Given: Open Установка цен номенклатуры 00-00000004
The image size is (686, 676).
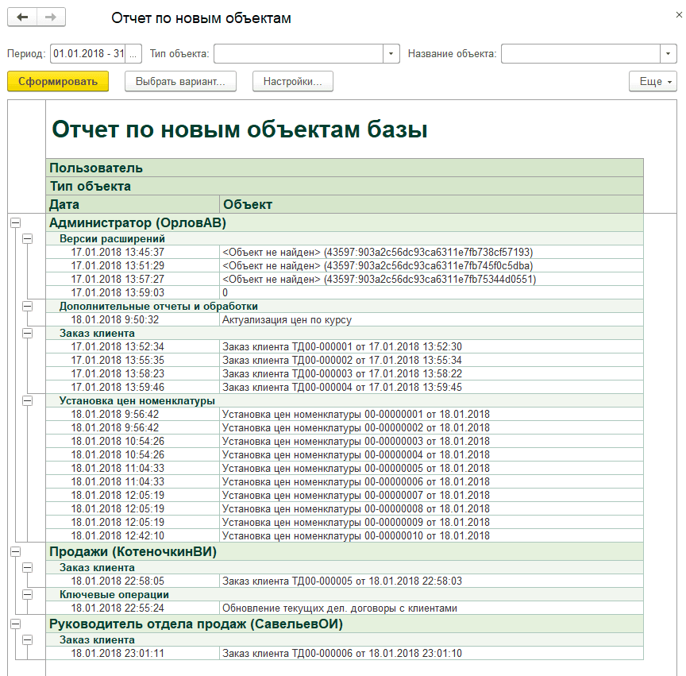Looking at the screenshot, I should point(431,454).
